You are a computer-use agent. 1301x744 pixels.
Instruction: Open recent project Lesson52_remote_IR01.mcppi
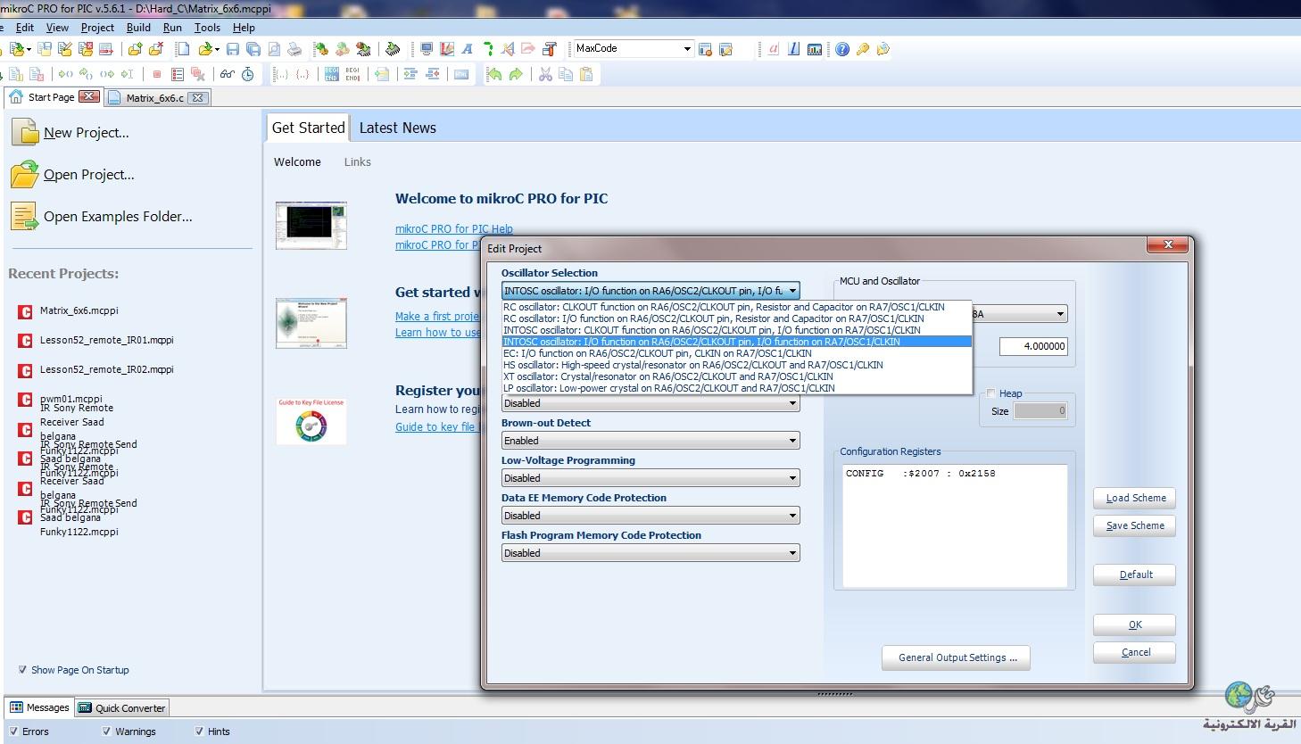106,340
